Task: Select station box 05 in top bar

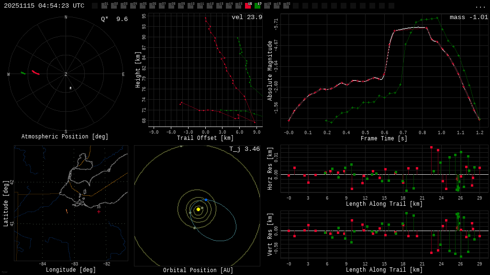Action: tap(143, 5)
